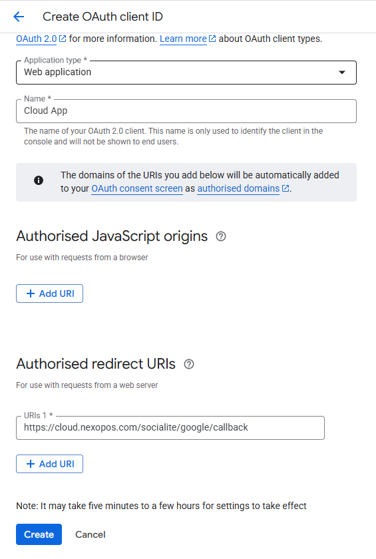Click the URIs 1 redirect URI field
The width and height of the screenshot is (376, 559).
tap(170, 427)
